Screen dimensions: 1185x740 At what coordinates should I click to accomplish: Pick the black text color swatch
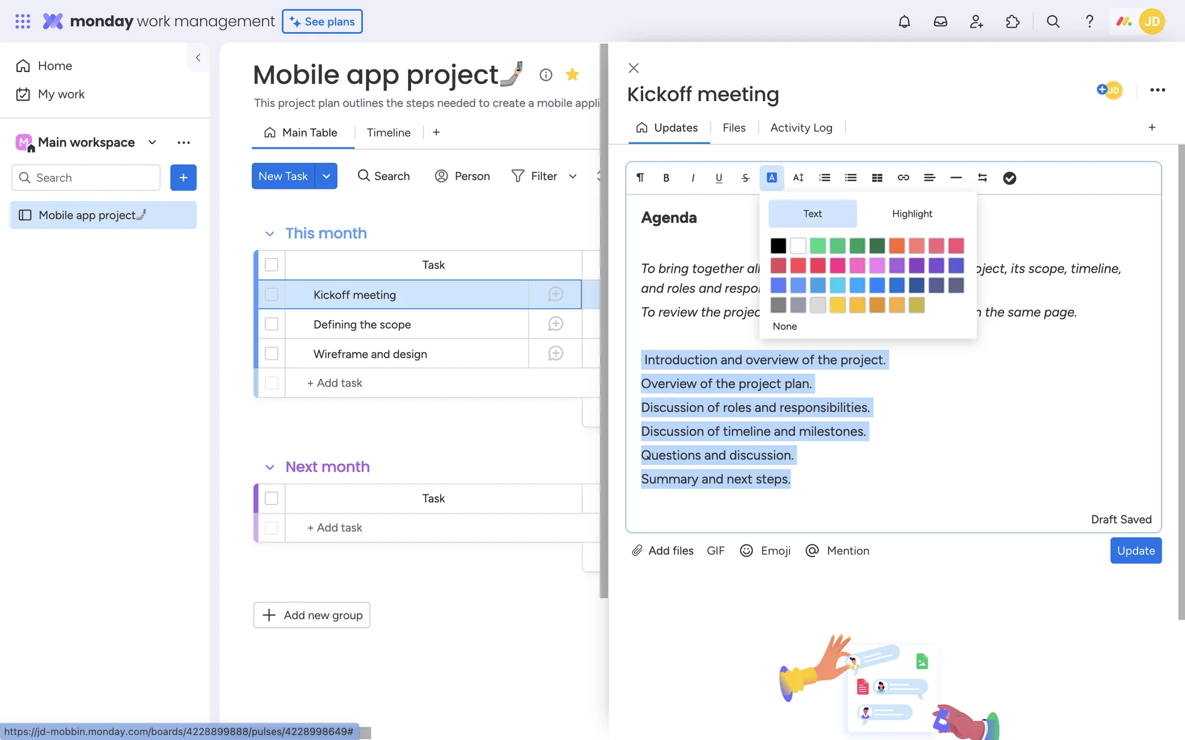pos(778,246)
